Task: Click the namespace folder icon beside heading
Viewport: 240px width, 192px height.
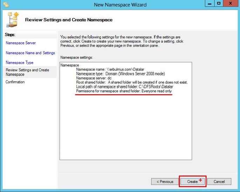Action: click(x=13, y=20)
